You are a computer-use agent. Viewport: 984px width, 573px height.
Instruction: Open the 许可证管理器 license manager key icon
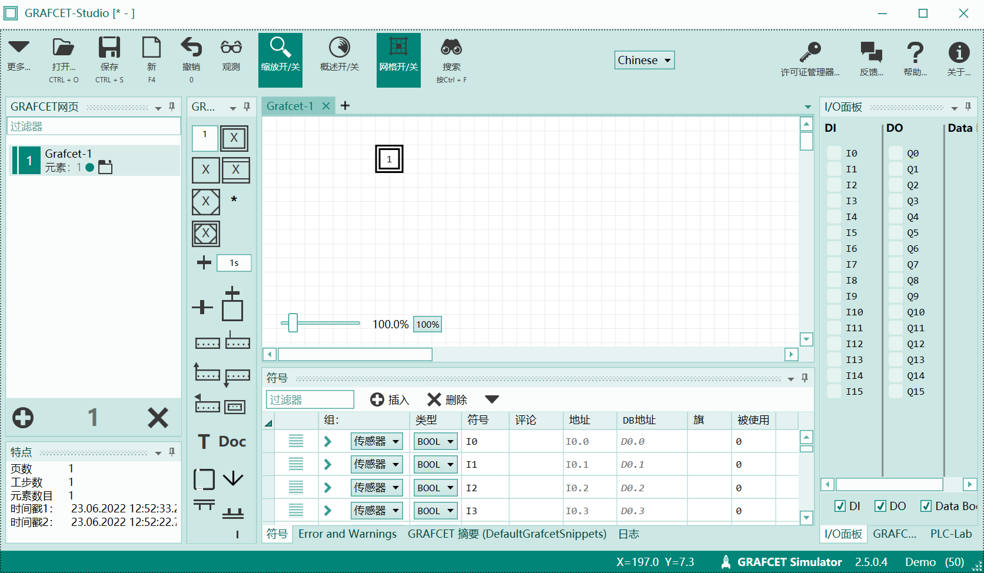coord(810,52)
